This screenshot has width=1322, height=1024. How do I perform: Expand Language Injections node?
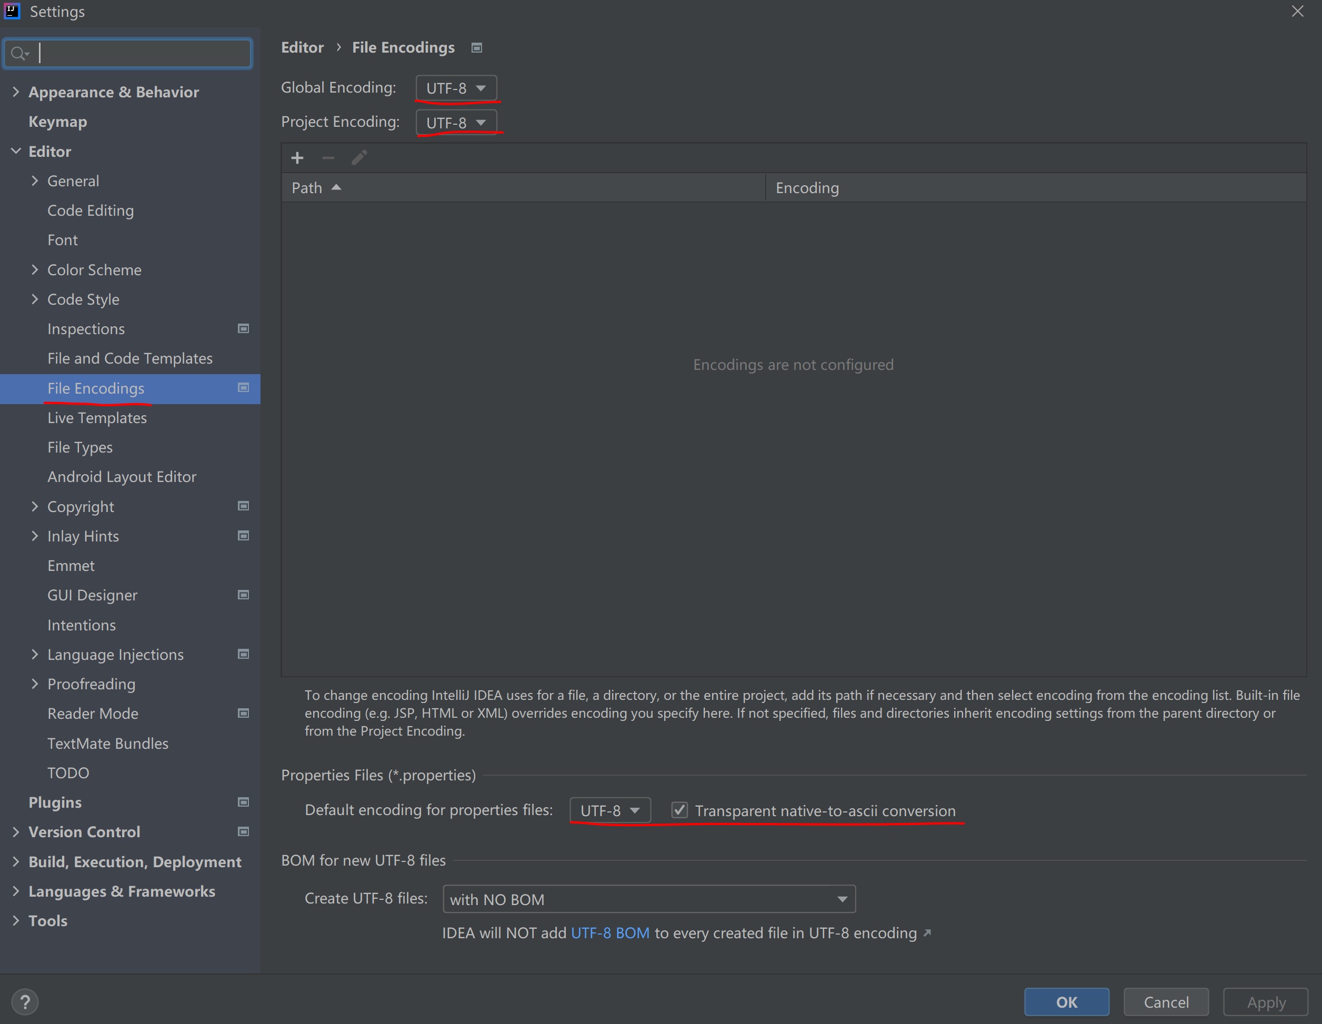[35, 654]
